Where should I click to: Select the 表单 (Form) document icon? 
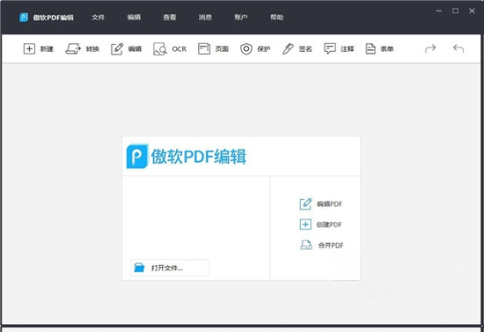click(370, 48)
